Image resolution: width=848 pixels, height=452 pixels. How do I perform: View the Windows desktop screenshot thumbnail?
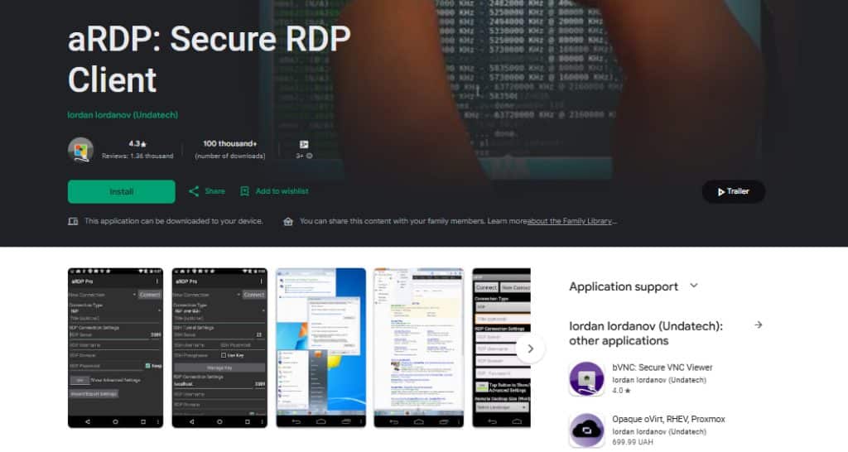click(x=320, y=348)
